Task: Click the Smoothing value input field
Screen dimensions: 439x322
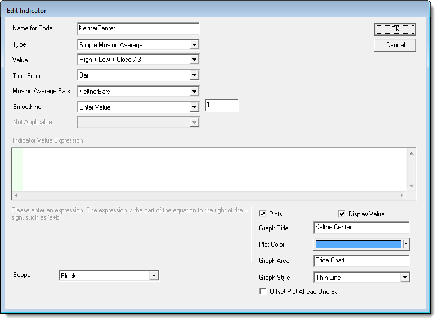Action: pyautogui.click(x=221, y=105)
